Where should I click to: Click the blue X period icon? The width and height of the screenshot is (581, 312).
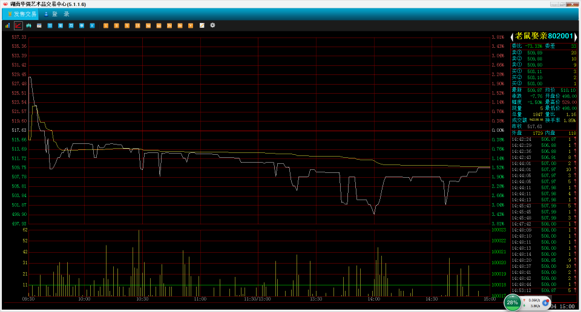click(x=92, y=25)
